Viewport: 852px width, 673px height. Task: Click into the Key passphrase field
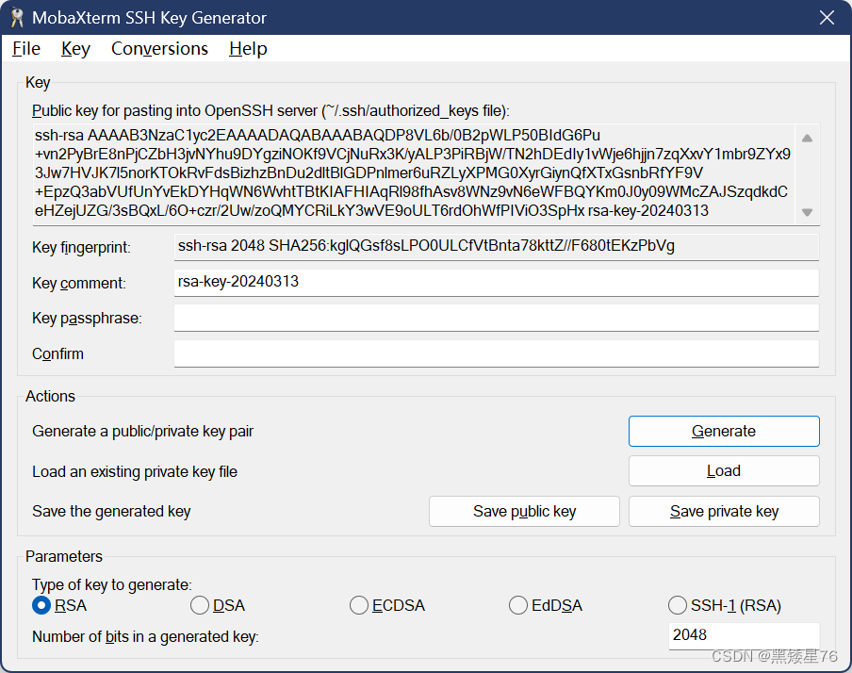(x=496, y=319)
